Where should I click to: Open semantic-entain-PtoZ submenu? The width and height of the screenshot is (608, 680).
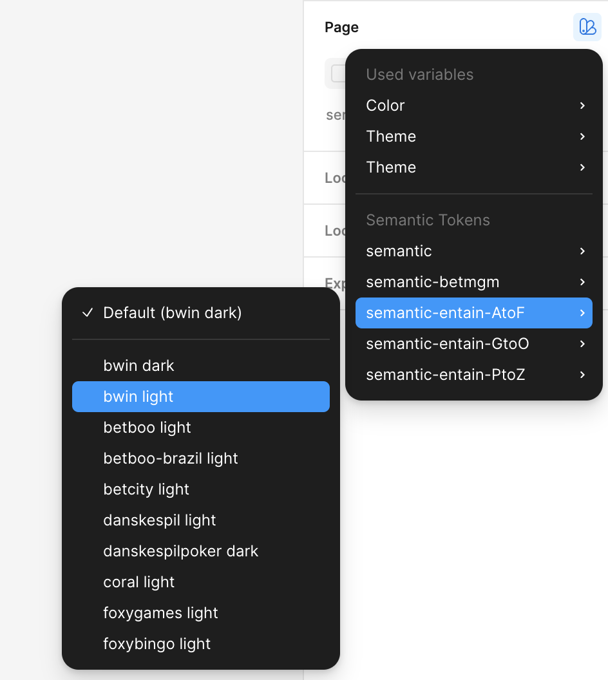[x=473, y=375]
